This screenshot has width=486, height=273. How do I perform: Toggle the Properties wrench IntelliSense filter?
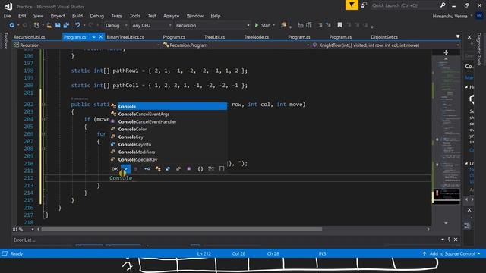[x=126, y=168]
